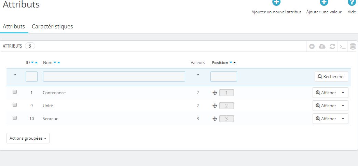The image size is (358, 166).
Task: Click the cloud export icon in panel header
Action: tap(322, 47)
